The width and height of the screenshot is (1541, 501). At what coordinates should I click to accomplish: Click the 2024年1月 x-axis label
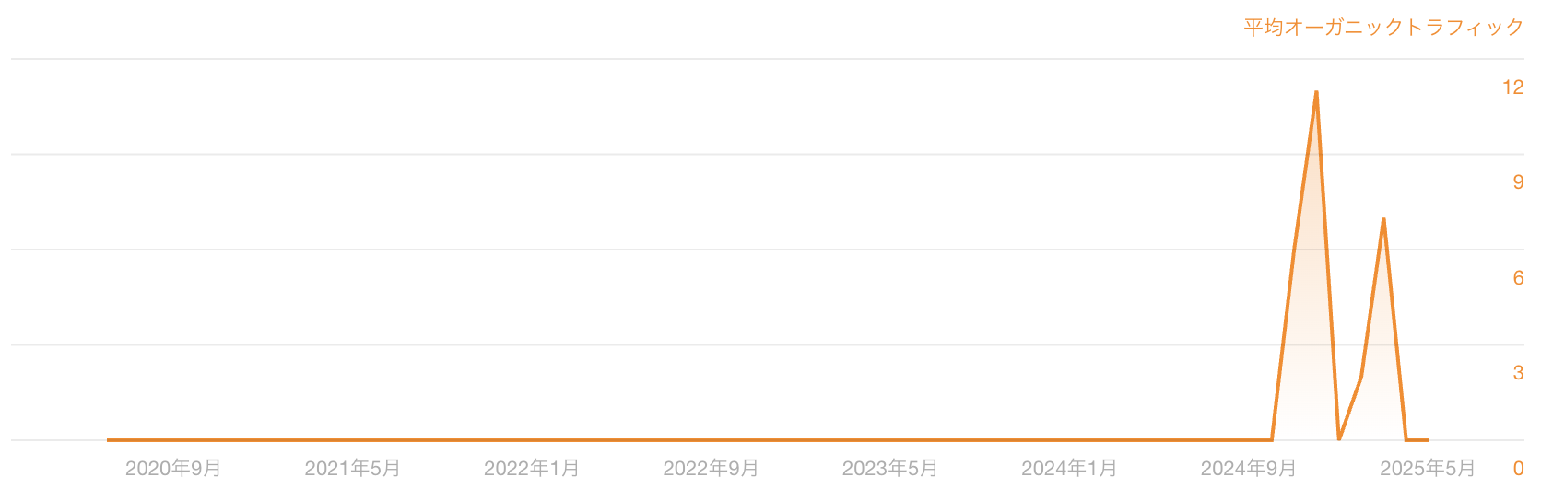[x=1069, y=469]
